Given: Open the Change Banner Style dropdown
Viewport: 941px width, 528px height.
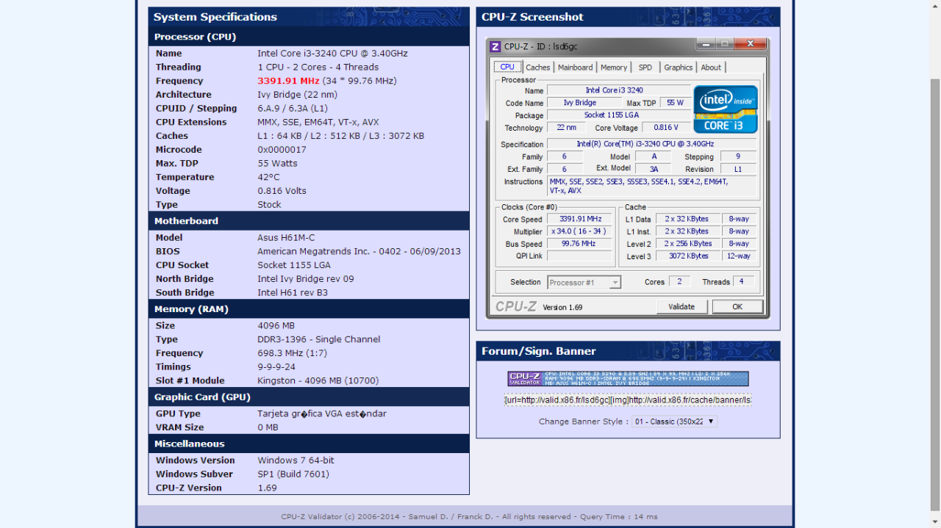Looking at the screenshot, I should (x=674, y=422).
